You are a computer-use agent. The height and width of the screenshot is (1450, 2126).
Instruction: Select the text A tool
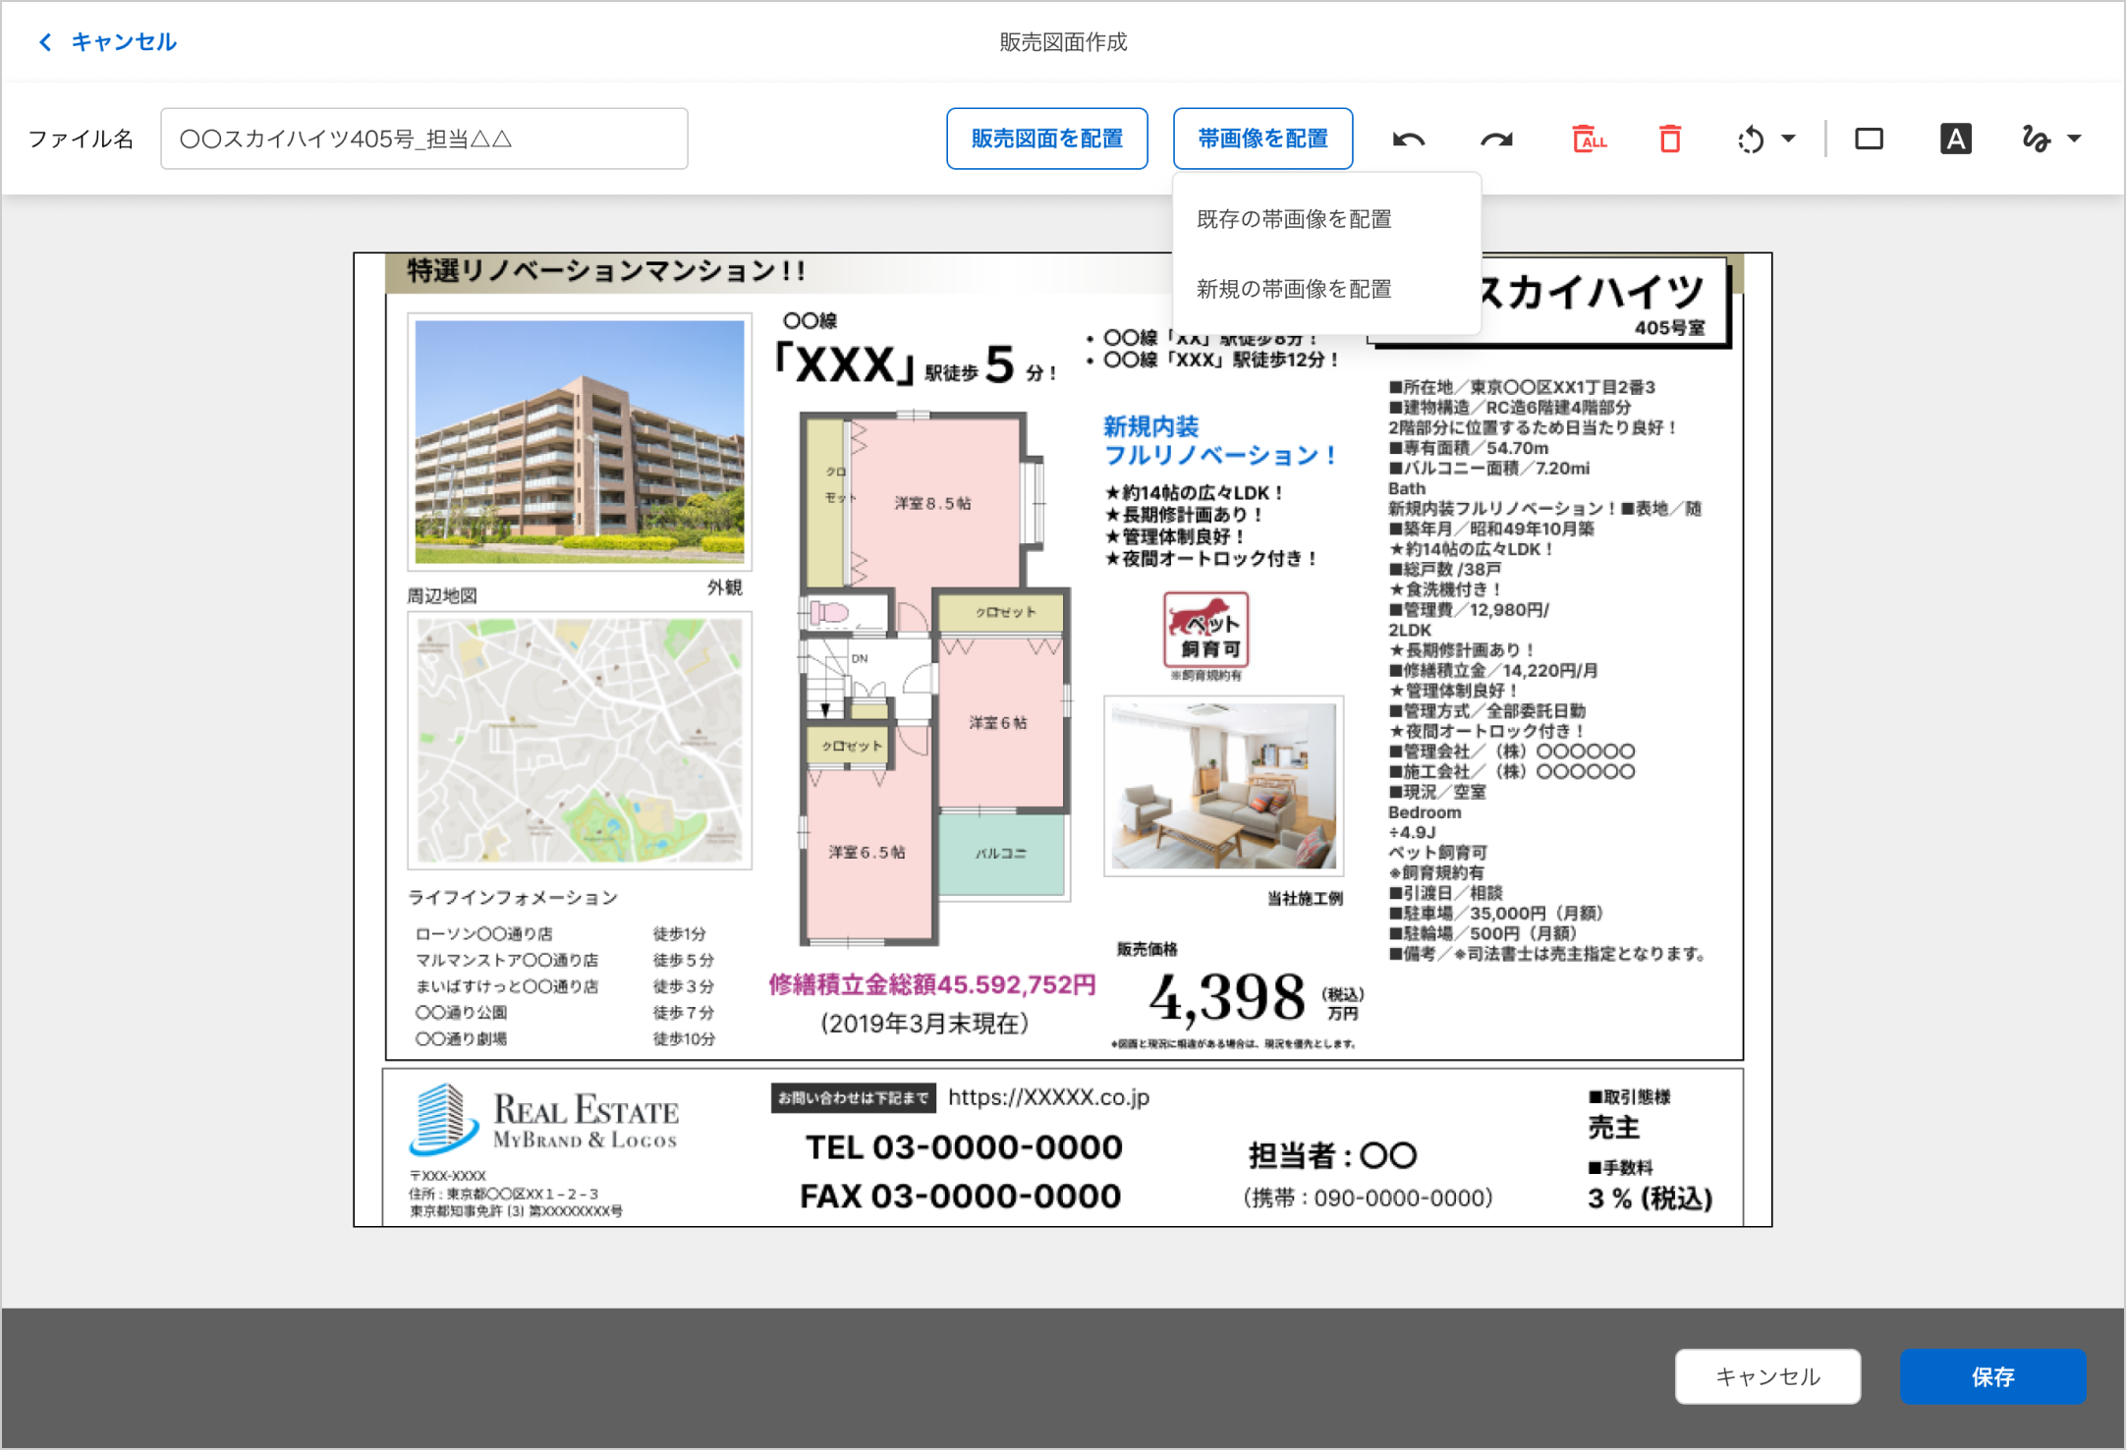click(x=1955, y=139)
